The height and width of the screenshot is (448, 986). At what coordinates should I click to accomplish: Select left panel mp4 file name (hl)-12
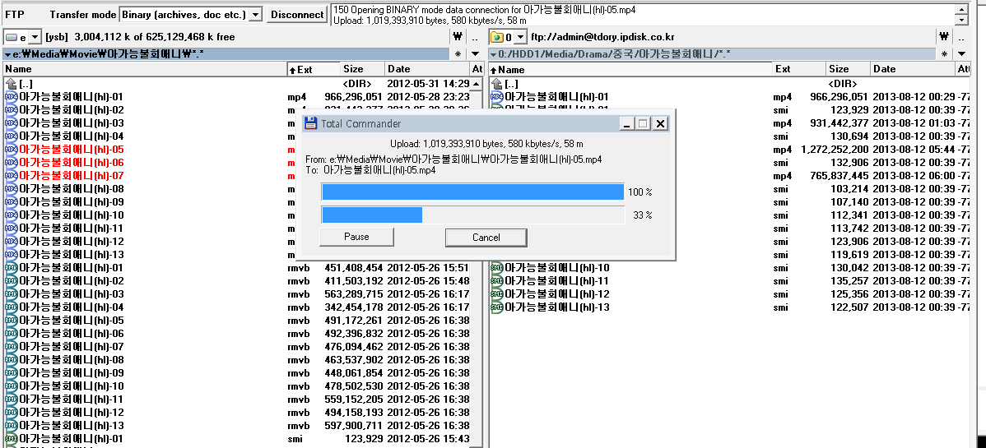[71, 242]
